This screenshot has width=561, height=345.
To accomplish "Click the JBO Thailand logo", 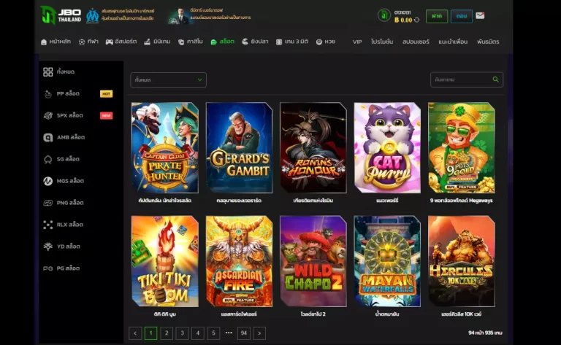I will coord(61,15).
